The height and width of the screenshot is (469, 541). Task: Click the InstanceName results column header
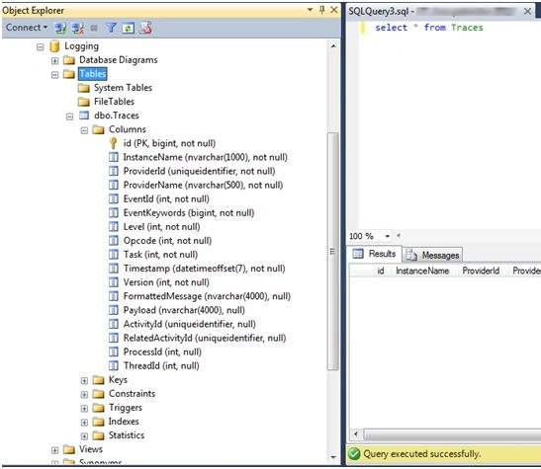tap(422, 271)
